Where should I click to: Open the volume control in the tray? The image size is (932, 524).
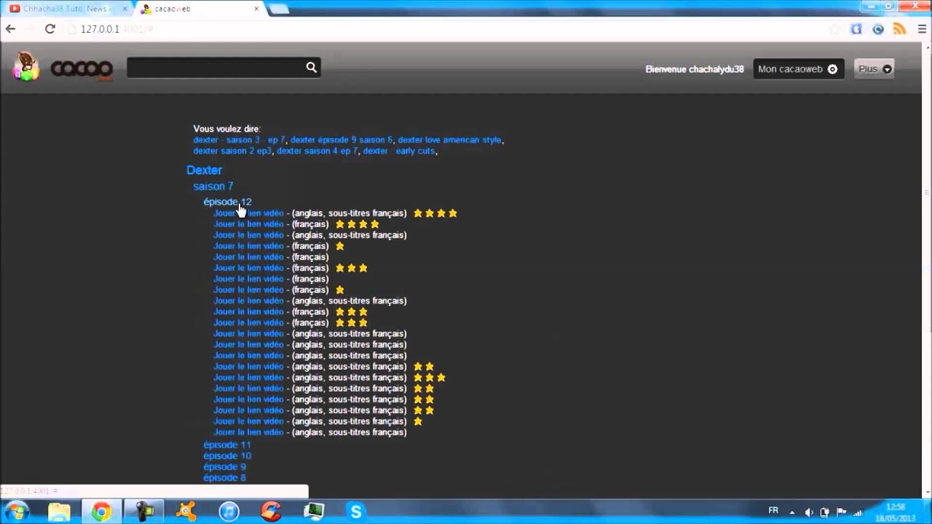pos(809,512)
